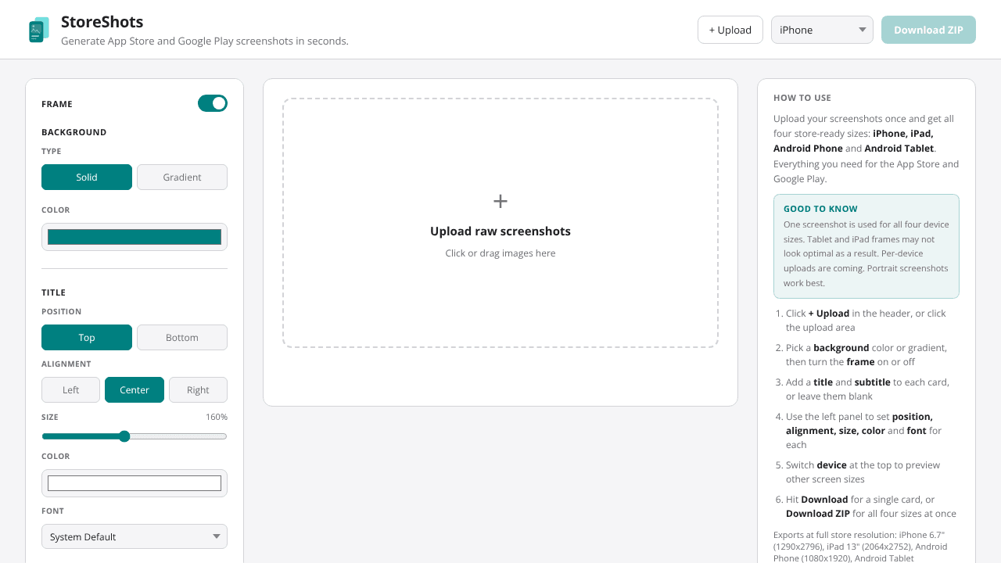Click the title size slider track
The width and height of the screenshot is (1001, 563).
point(135,436)
